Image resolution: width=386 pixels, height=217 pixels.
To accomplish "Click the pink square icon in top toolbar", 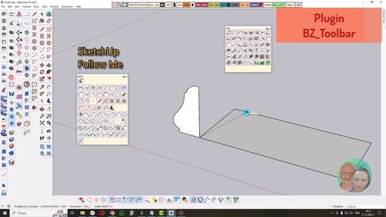I will (115, 5).
